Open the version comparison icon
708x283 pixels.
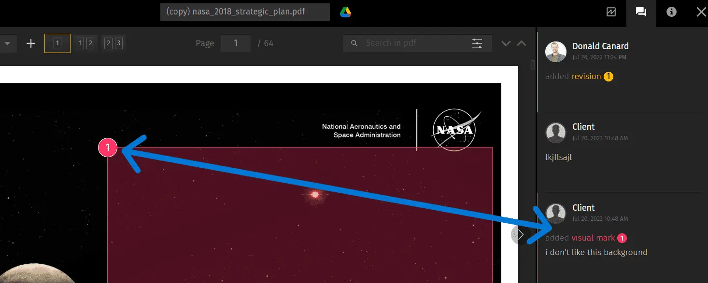[610, 13]
